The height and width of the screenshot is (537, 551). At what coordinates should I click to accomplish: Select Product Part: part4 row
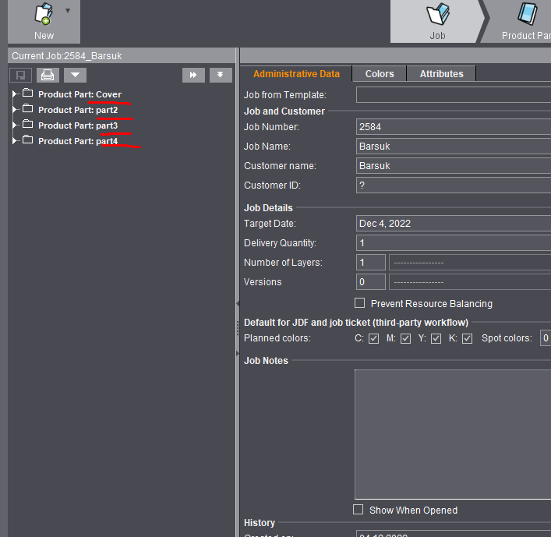pos(78,141)
